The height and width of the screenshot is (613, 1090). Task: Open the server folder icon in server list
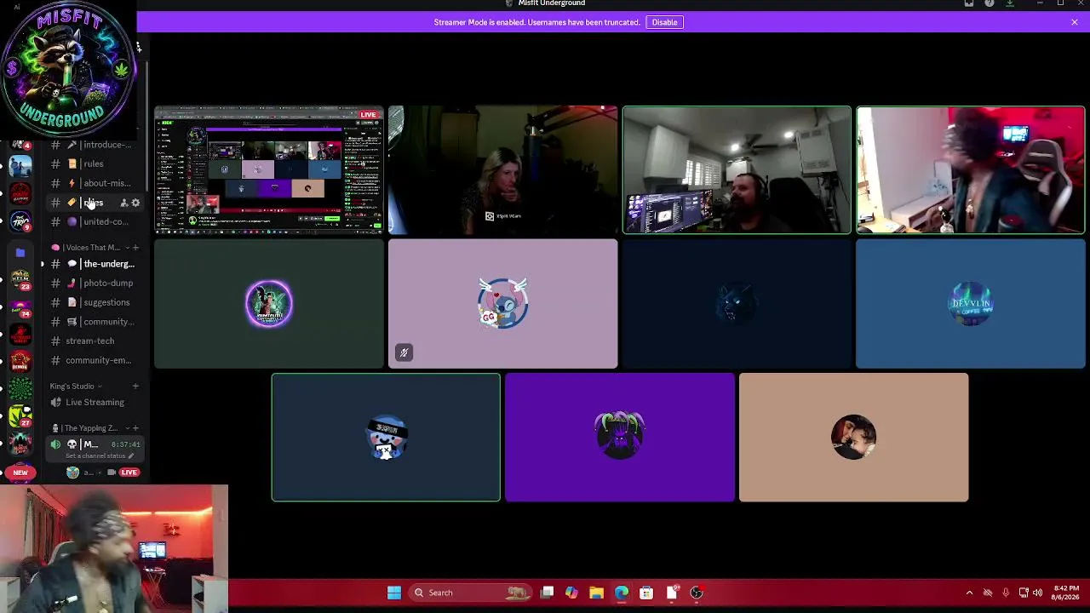(x=20, y=253)
